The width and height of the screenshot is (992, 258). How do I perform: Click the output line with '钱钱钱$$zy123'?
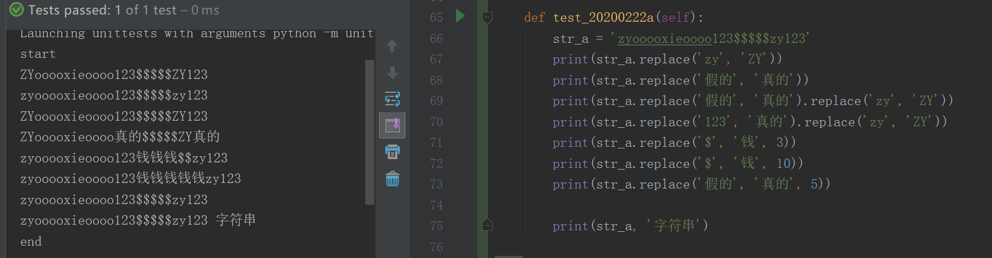[x=124, y=158]
